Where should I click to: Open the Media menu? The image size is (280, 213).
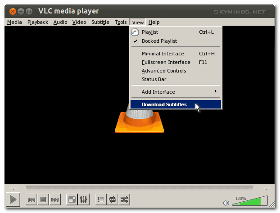(14, 22)
